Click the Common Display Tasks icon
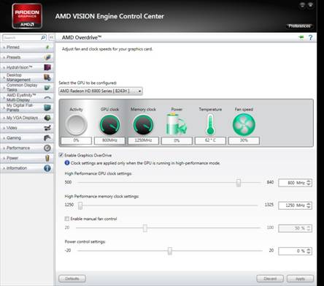Image resolution: width=324 pixels, height=286 pixels. (x=47, y=88)
